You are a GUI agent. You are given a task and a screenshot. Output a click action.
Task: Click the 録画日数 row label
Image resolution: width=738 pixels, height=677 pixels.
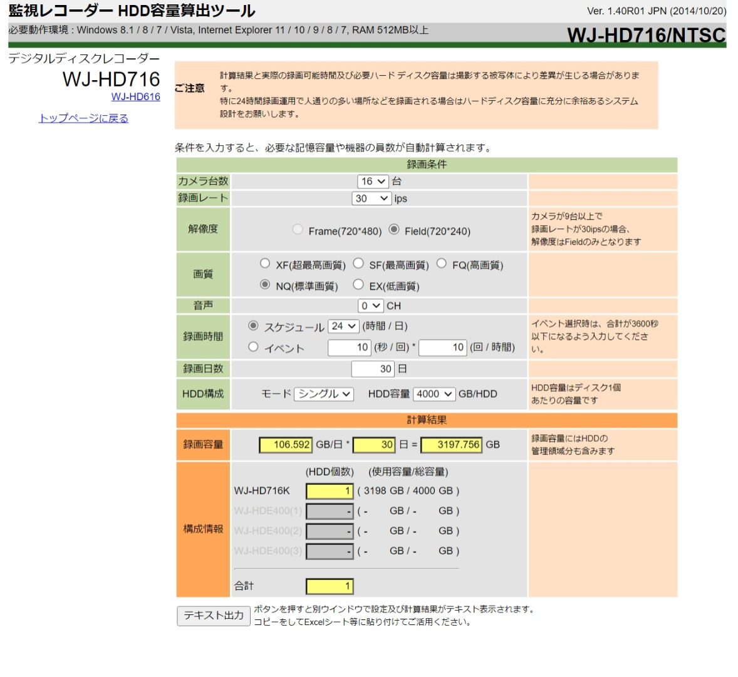tap(203, 369)
